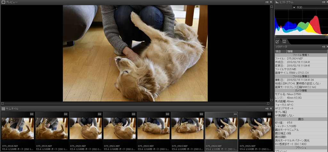
Task: Click the RAW badge on D75_0919.NEF
Action: tap(66, 114)
